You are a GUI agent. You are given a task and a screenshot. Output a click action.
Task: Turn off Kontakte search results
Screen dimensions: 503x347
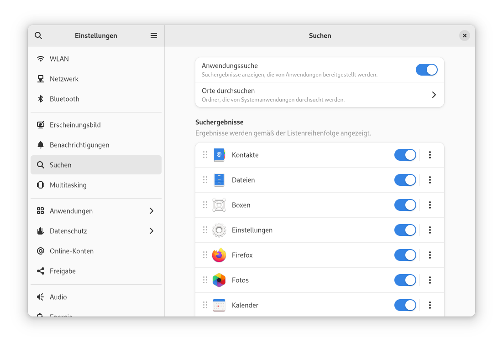coord(405,155)
